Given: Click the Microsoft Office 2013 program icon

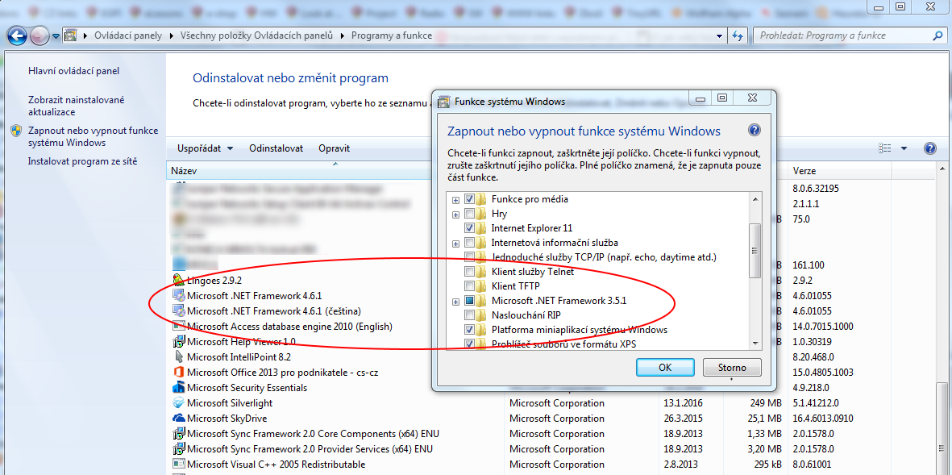Looking at the screenshot, I should 179,373.
